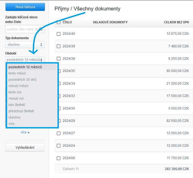Check the box for invoice 2024/40
This screenshot has width=193, height=178.
tap(59, 34)
